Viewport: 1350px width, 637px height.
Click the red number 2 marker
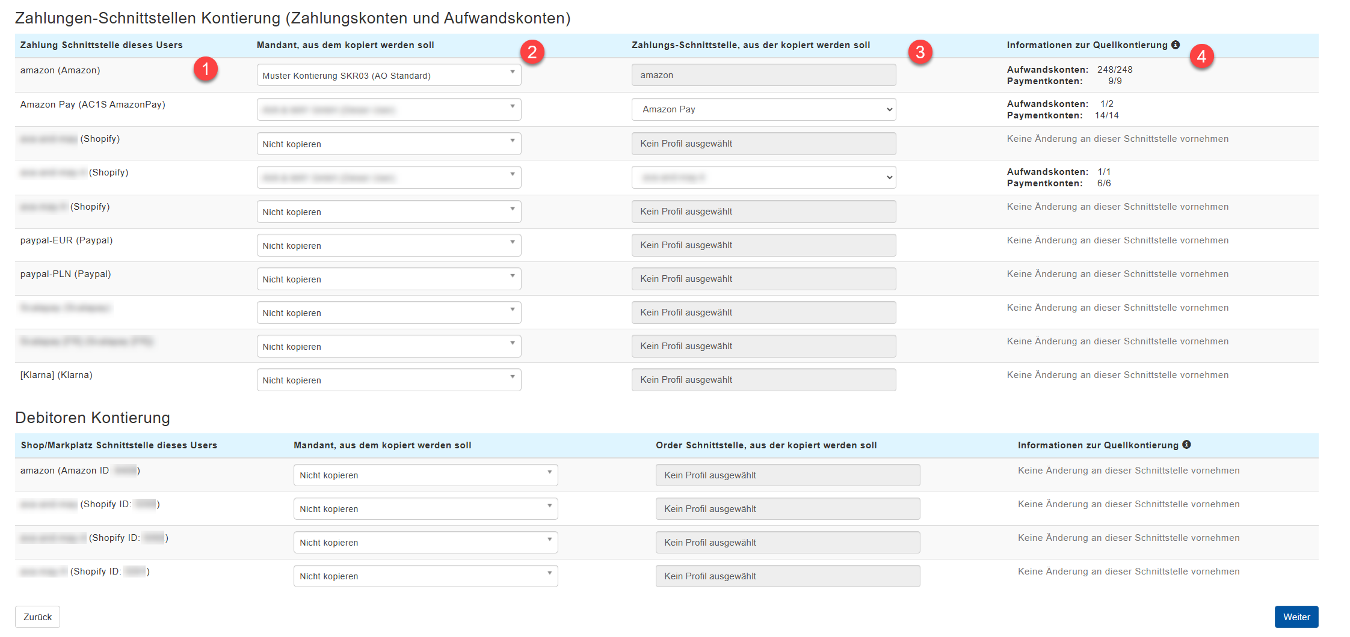click(x=532, y=53)
